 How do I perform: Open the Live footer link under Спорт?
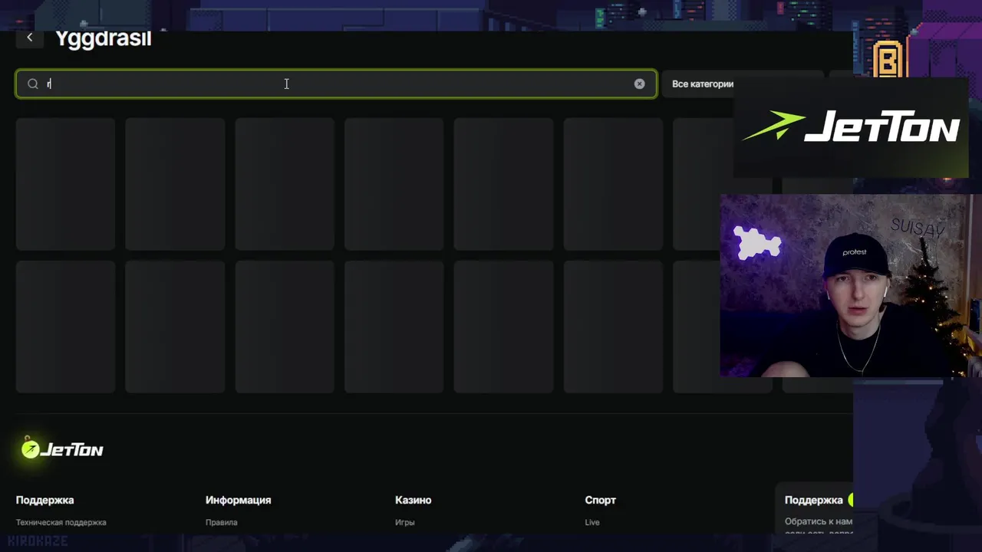(x=592, y=522)
